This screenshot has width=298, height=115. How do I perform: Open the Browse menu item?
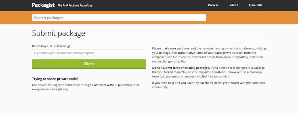[x=213, y=5]
